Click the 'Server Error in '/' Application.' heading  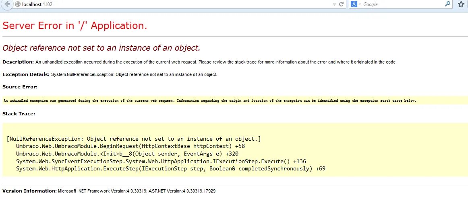(75, 26)
